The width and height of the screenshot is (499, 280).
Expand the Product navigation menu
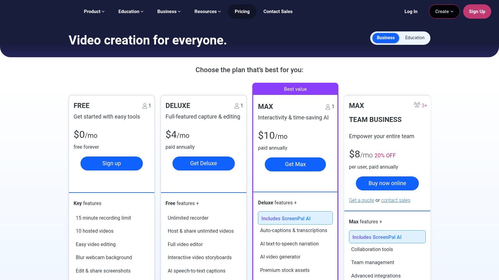coord(94,12)
